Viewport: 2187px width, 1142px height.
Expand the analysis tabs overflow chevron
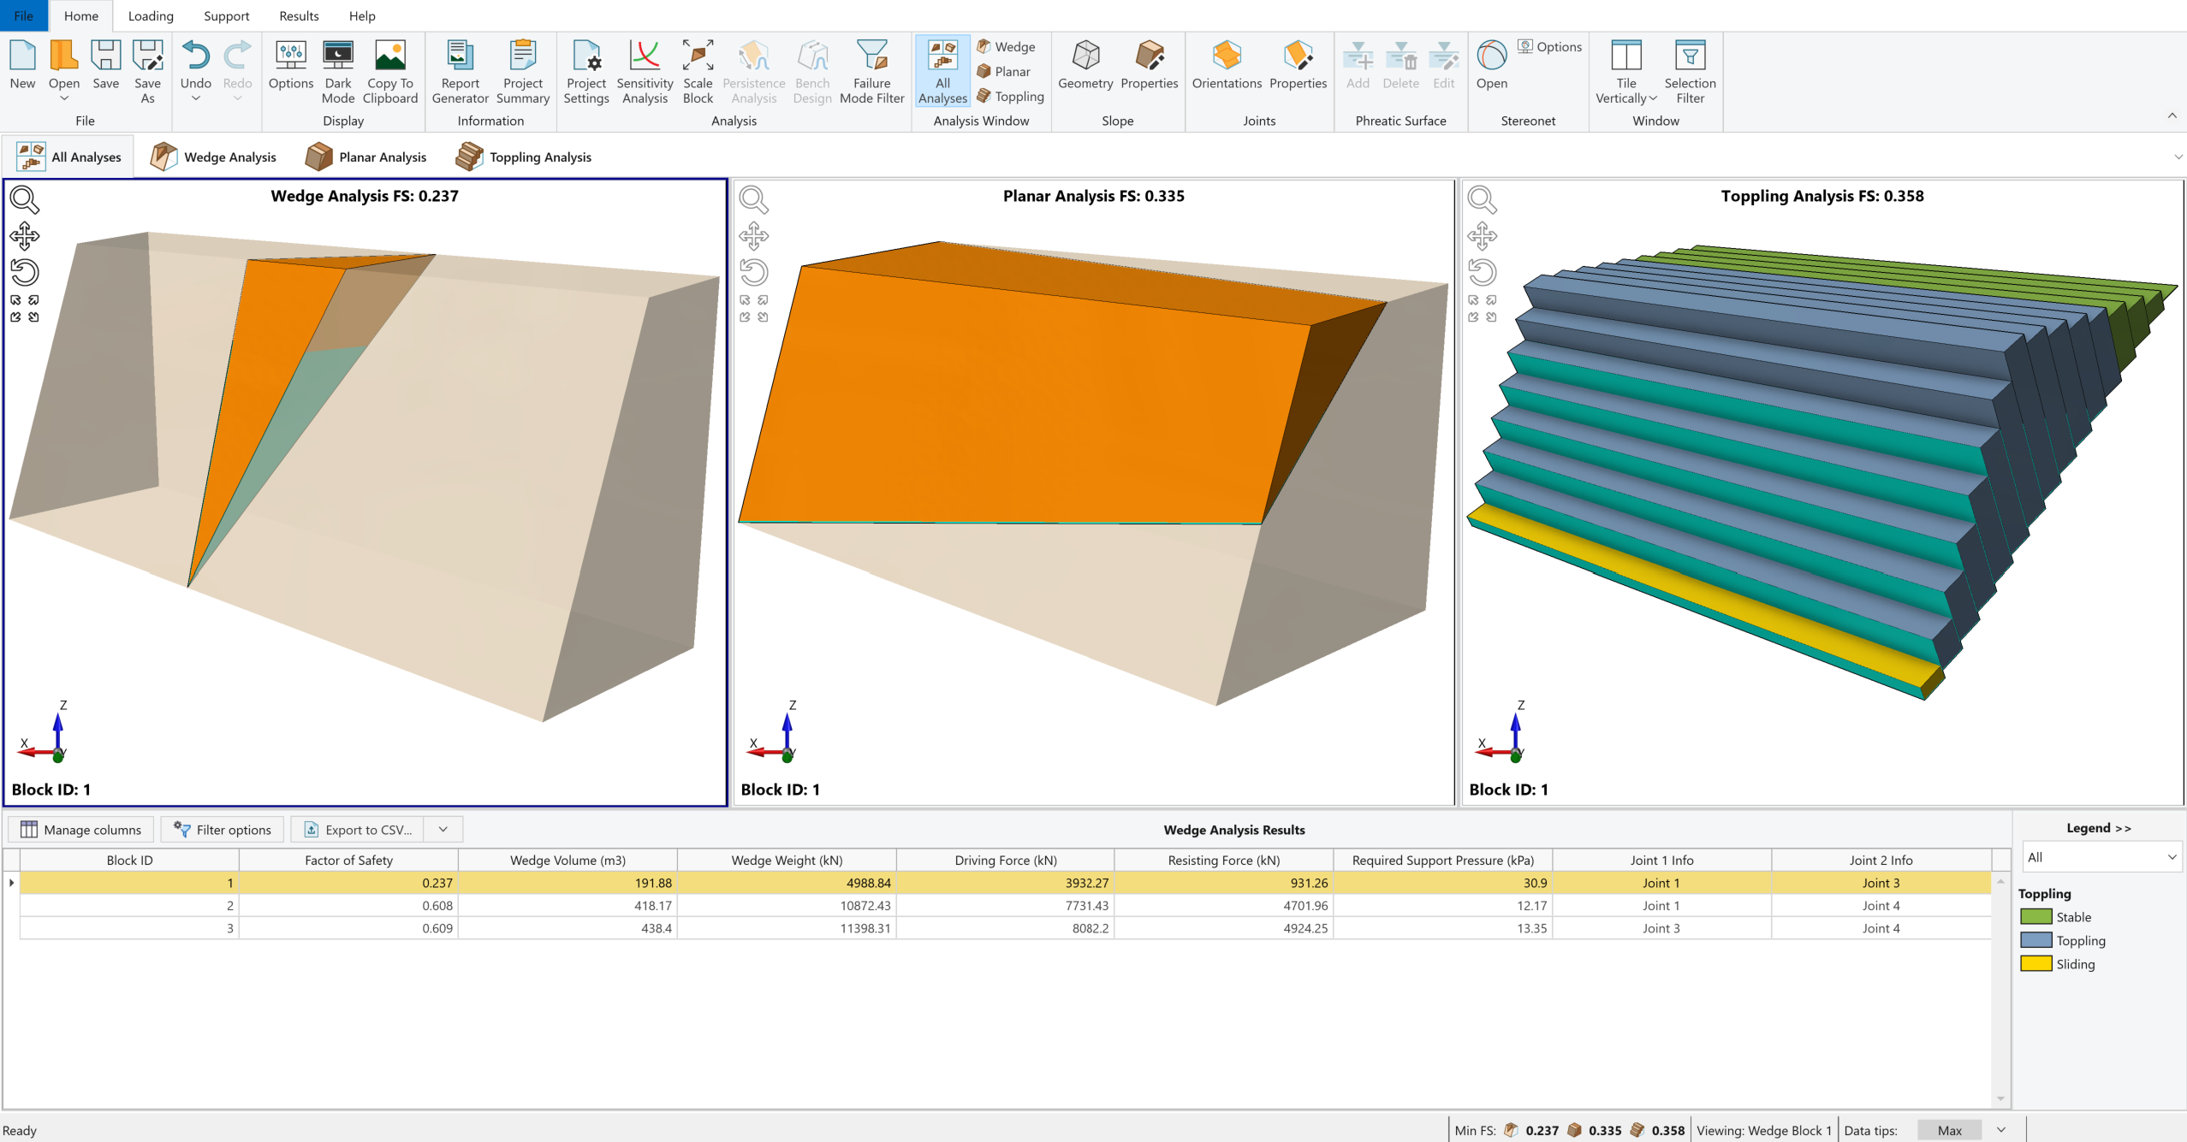tap(2178, 157)
